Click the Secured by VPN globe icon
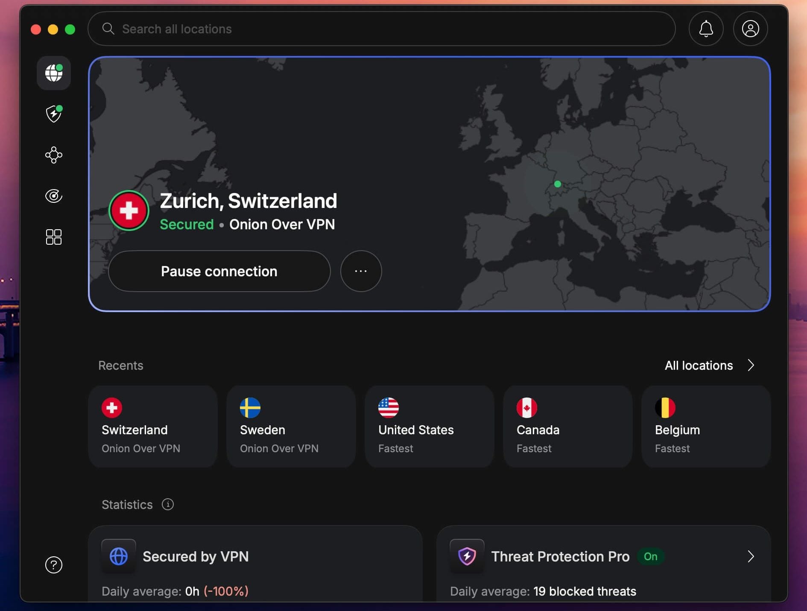This screenshot has width=807, height=611. [119, 556]
